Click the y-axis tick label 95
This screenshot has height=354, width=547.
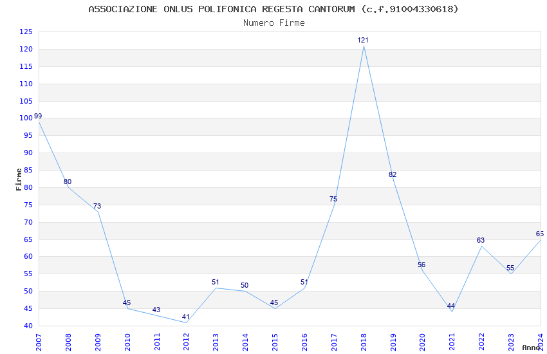(x=28, y=135)
